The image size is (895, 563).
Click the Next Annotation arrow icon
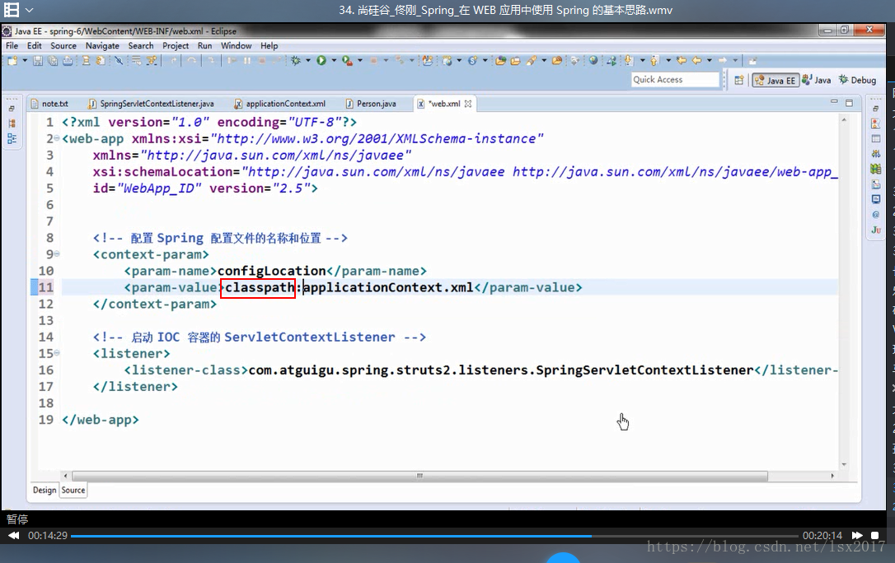tap(629, 60)
